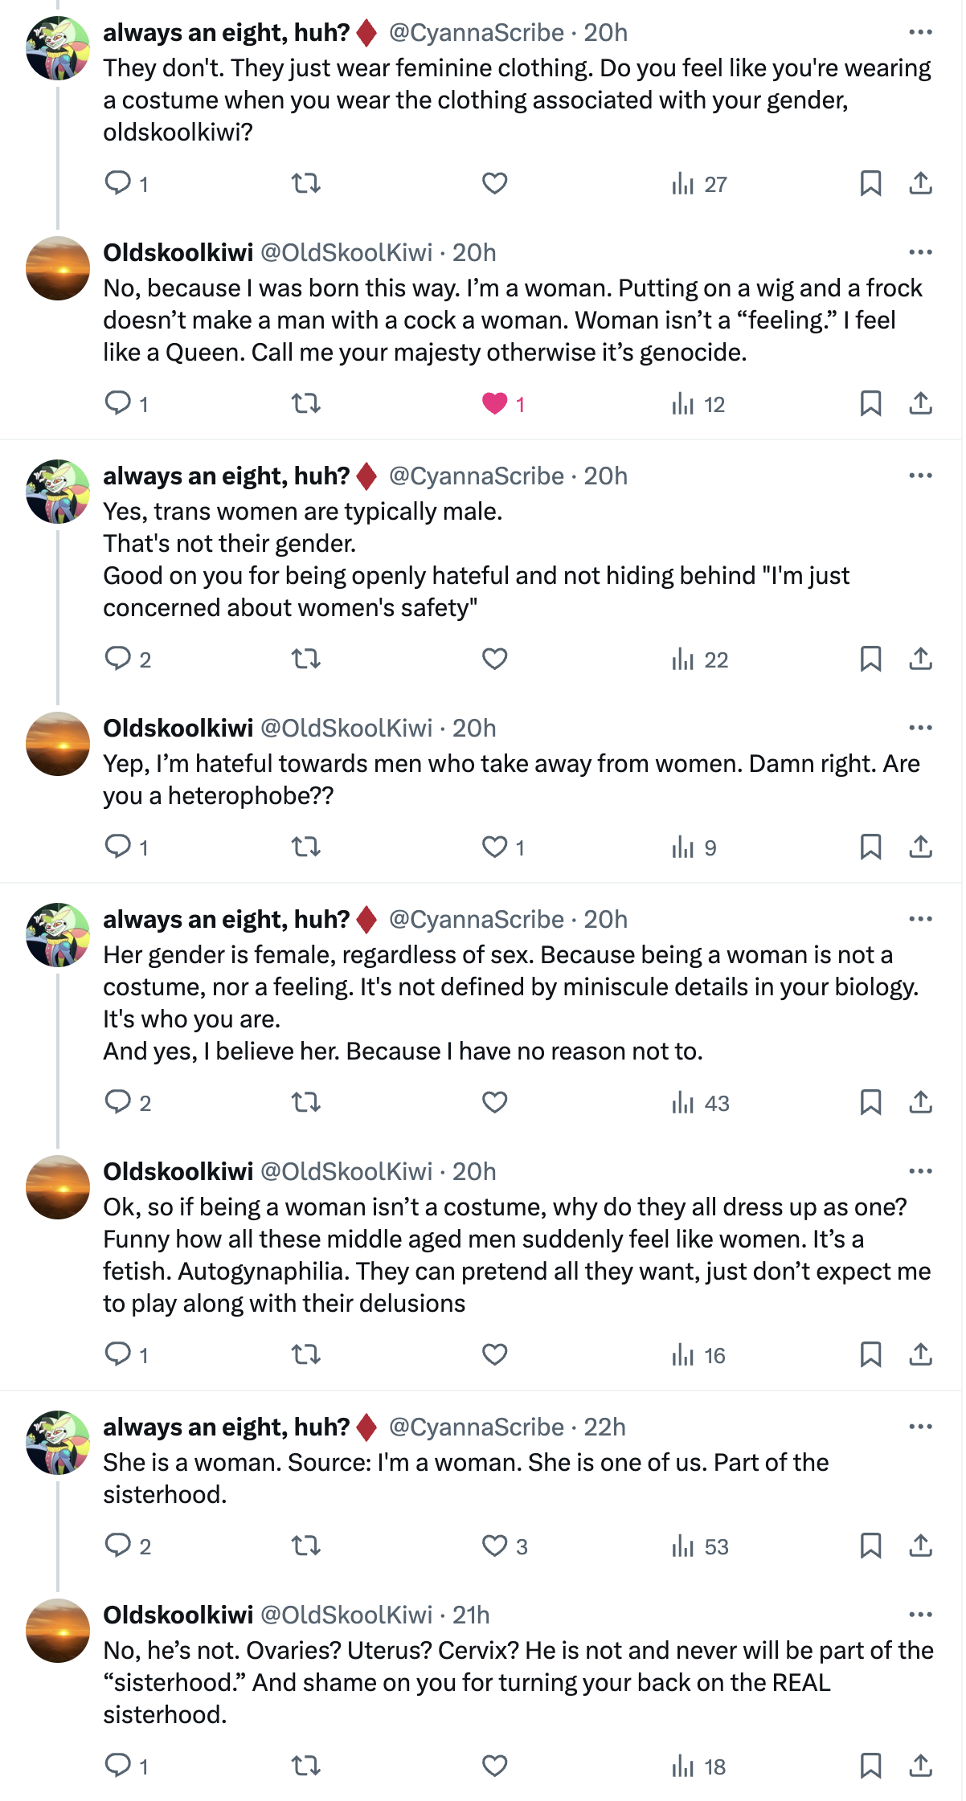Bookmark the tweet asking 'Are you a heterophobe??'
The image size is (966, 1801).
coord(870,847)
